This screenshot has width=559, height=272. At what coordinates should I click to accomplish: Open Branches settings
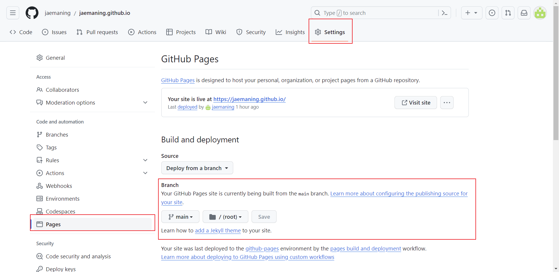pyautogui.click(x=92, y=135)
